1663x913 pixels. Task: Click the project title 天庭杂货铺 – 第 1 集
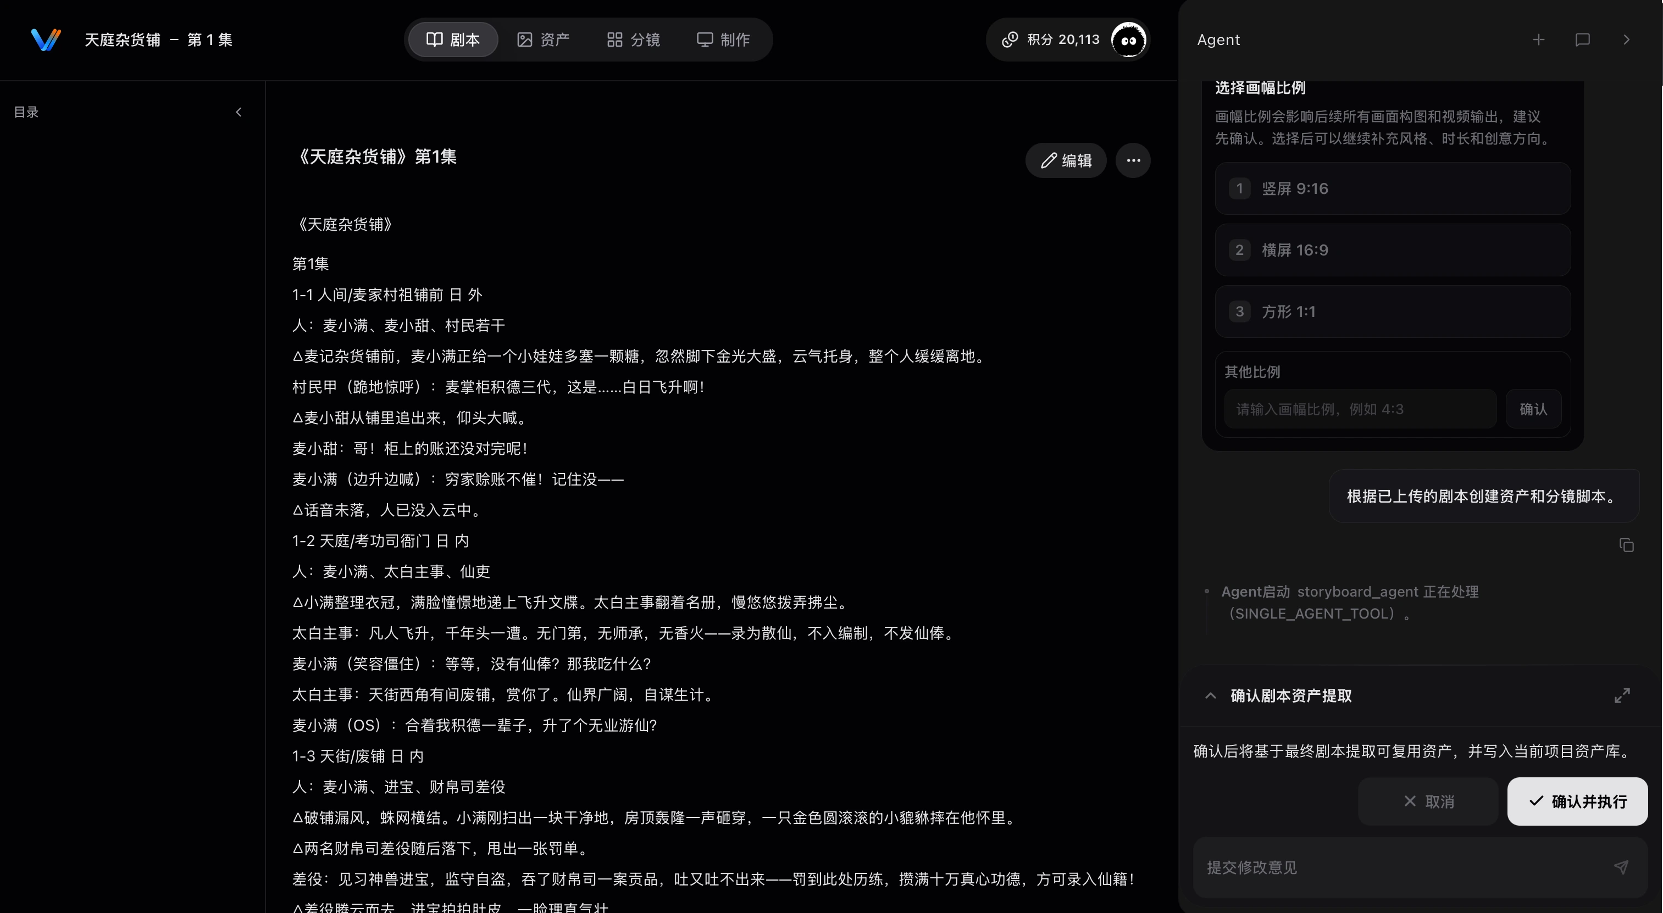(158, 40)
